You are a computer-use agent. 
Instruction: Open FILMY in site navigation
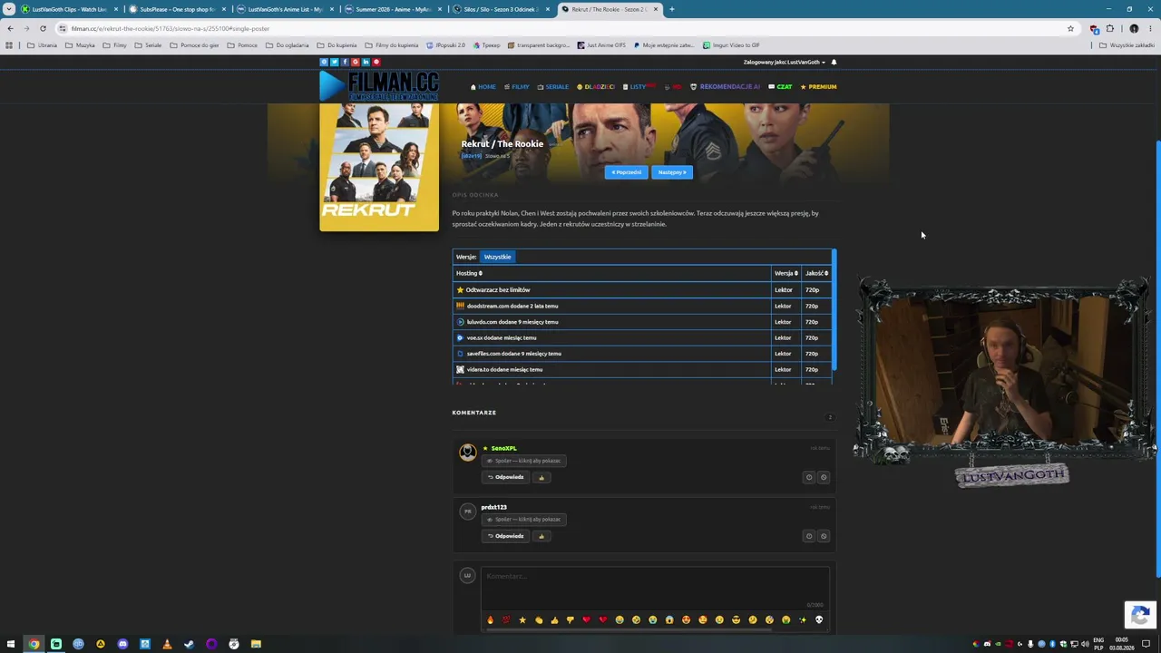(x=516, y=87)
